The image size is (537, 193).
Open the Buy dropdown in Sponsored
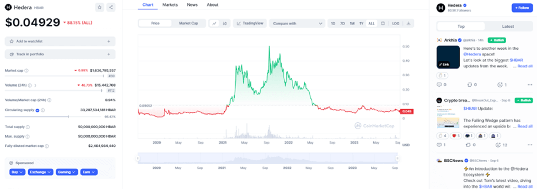pos(17,172)
